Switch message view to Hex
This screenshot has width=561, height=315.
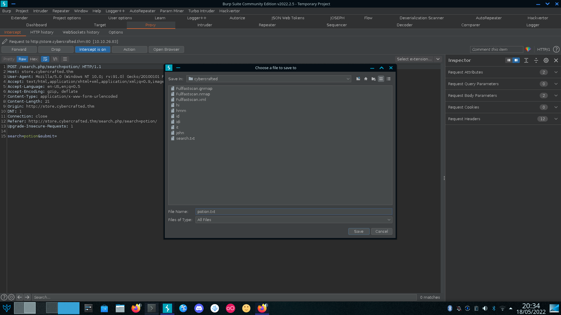pos(34,59)
